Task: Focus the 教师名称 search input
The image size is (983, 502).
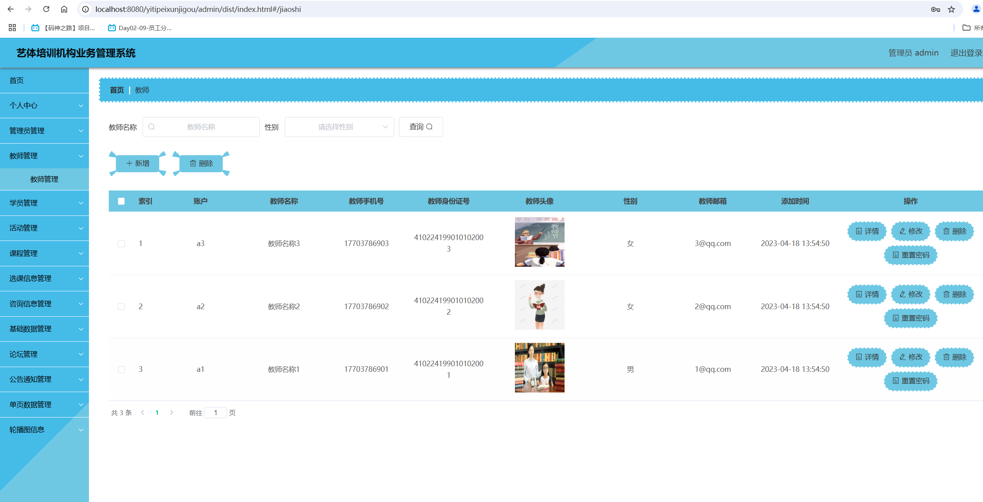Action: [x=201, y=127]
